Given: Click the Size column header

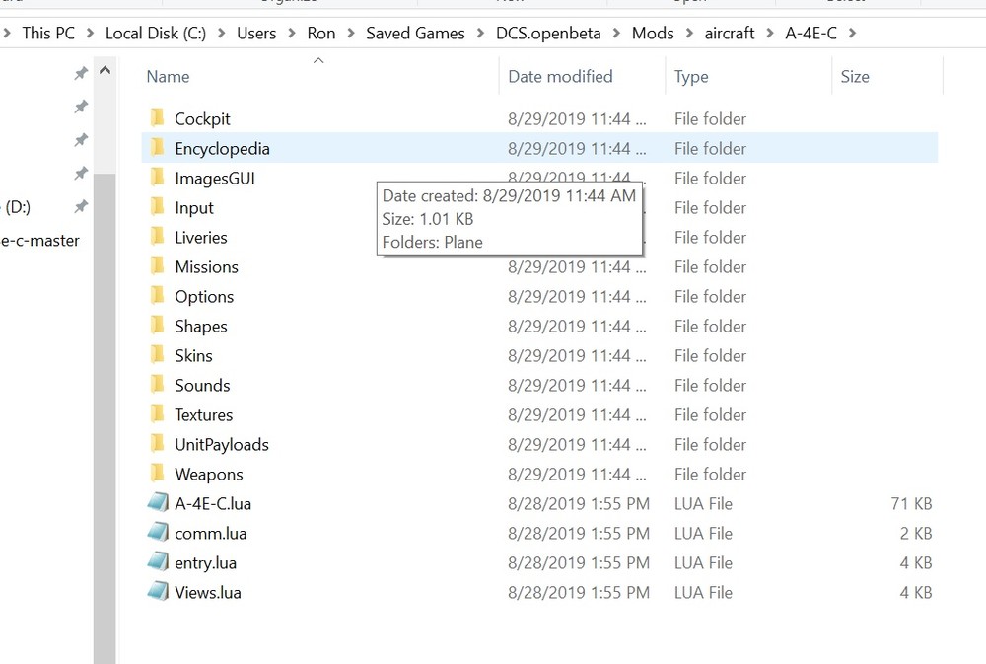Looking at the screenshot, I should 855,77.
